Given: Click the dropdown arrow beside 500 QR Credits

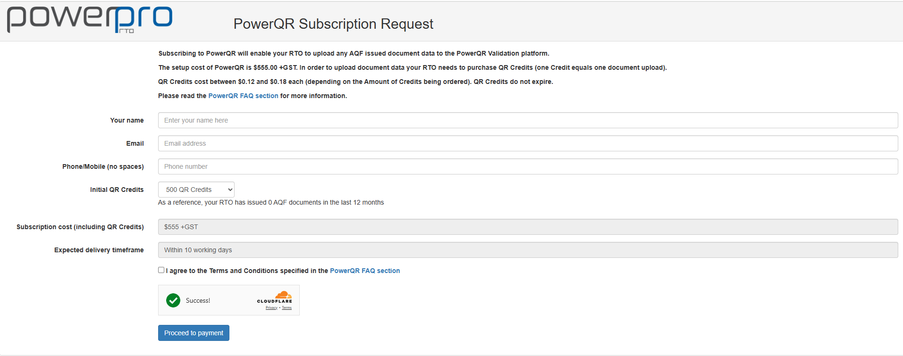Looking at the screenshot, I should click(230, 190).
